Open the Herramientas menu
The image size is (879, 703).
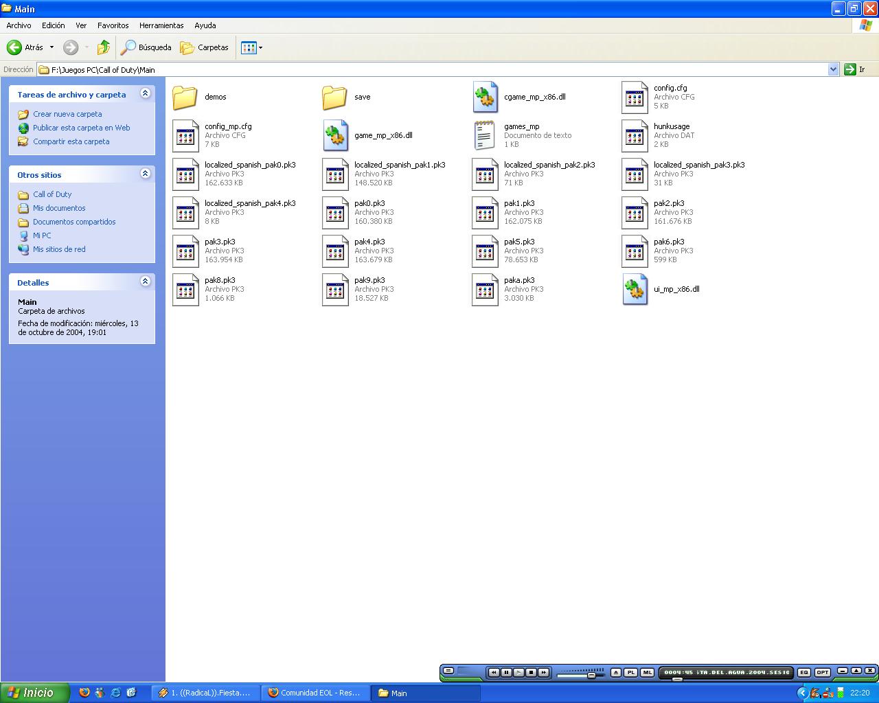[x=161, y=25]
